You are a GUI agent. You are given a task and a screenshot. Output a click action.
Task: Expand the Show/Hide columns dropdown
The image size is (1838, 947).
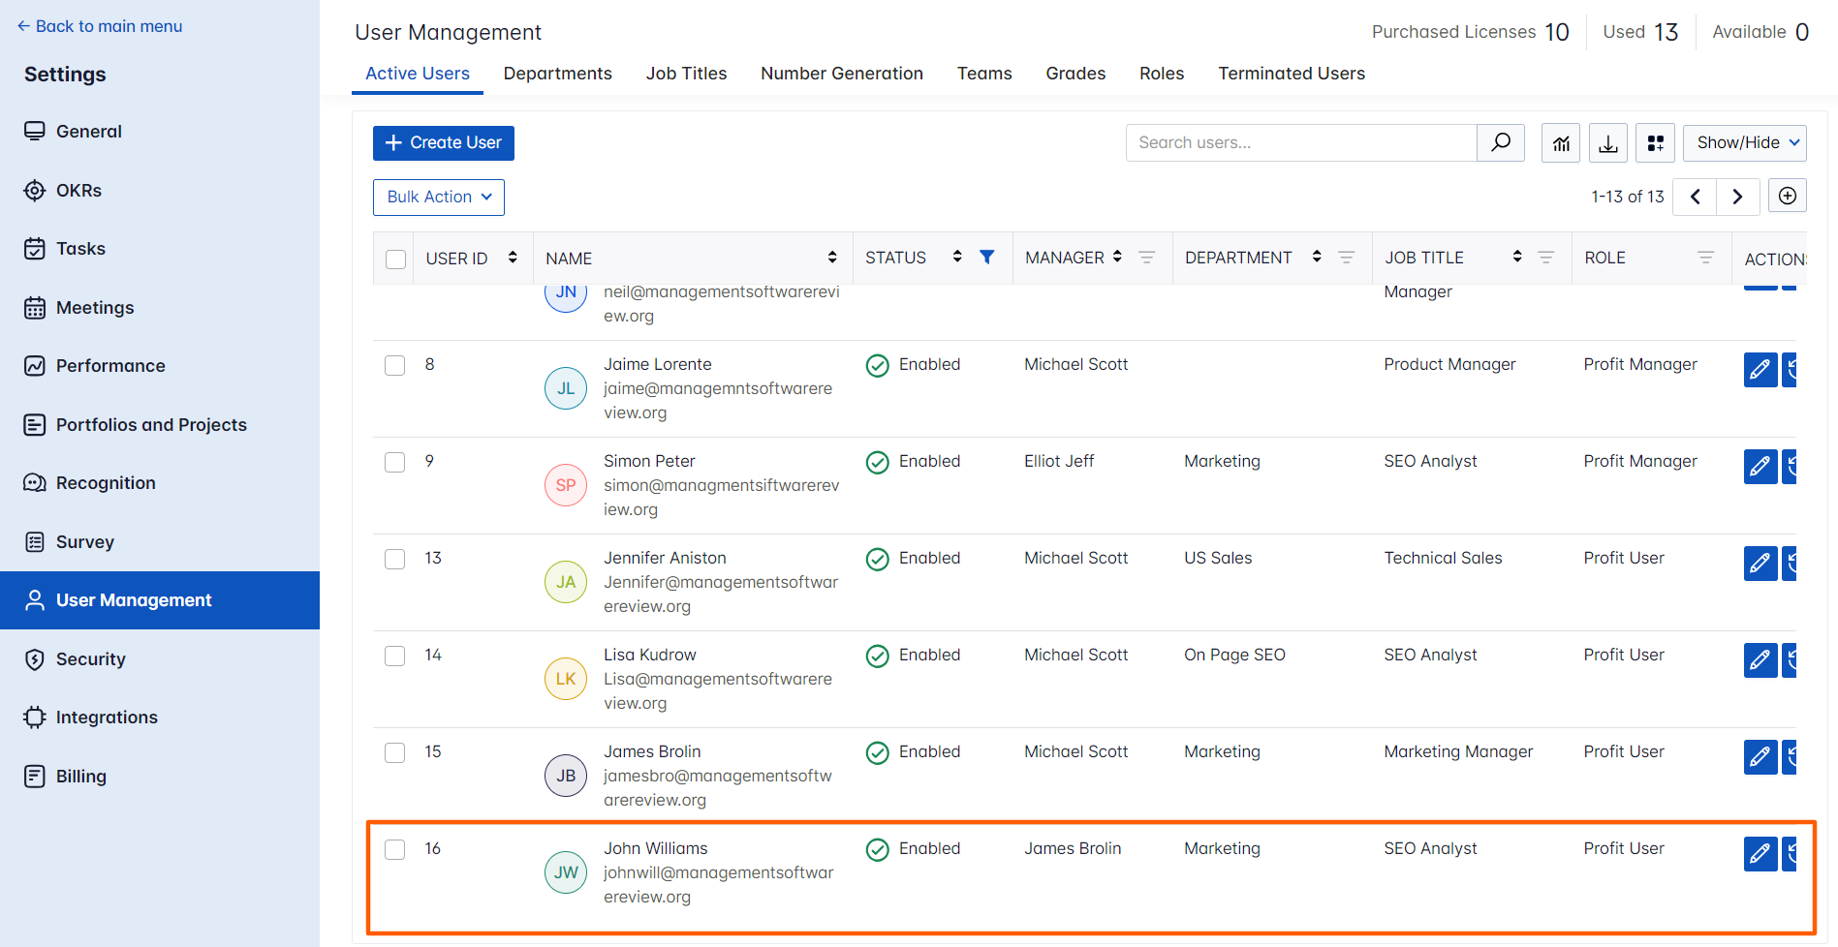coord(1744,142)
